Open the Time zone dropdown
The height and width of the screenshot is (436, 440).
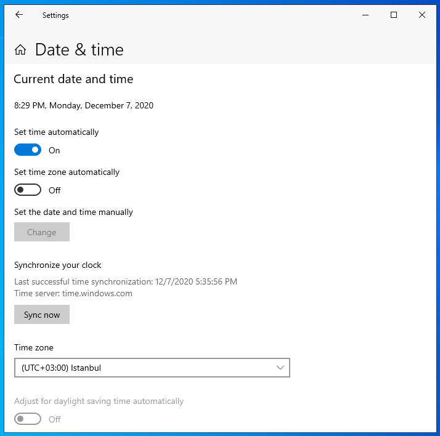152,368
